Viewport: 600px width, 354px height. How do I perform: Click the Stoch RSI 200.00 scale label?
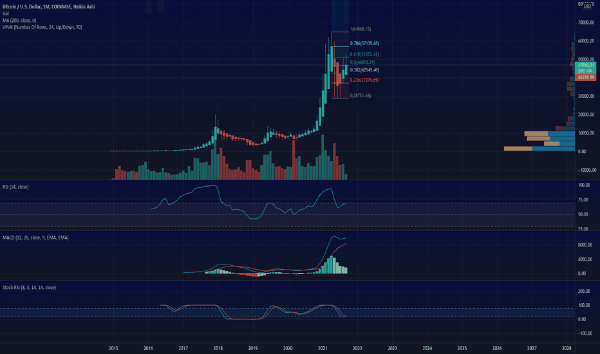[x=584, y=291]
